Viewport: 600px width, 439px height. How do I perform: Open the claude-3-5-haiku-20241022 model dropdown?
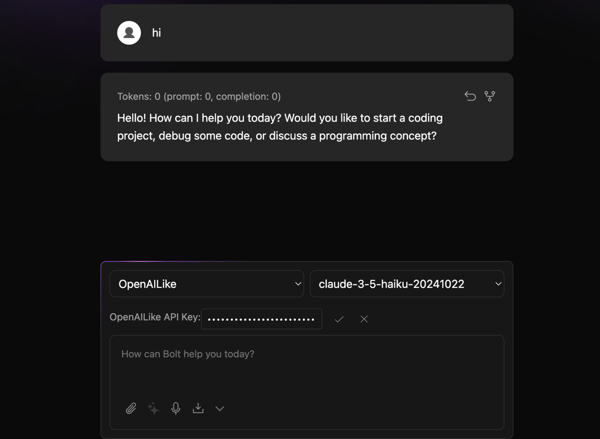pyautogui.click(x=407, y=284)
